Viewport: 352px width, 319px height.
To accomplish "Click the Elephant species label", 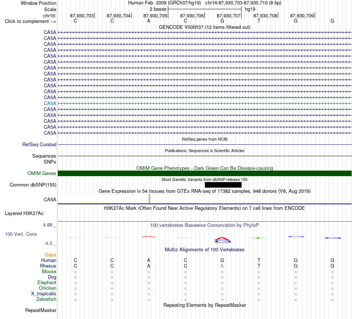I will point(47,282).
